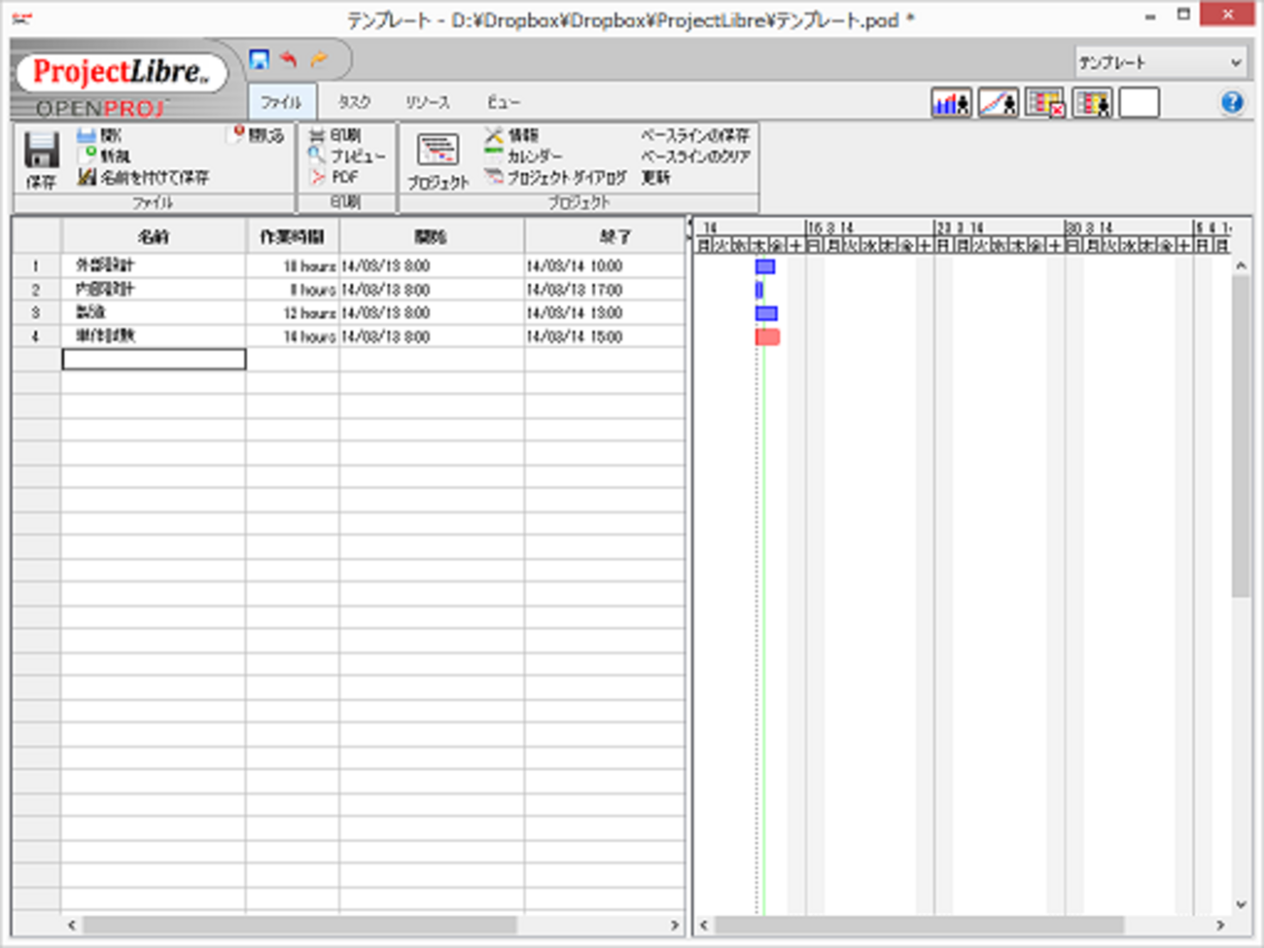
Task: Click the orange redo arrow
Action: tap(319, 60)
